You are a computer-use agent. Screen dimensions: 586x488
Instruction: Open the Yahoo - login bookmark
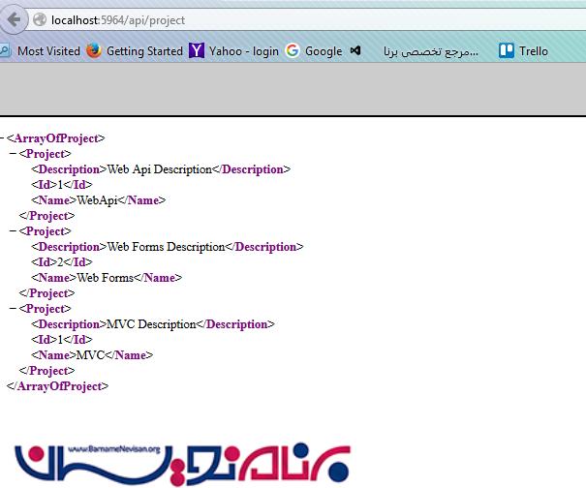point(233,51)
